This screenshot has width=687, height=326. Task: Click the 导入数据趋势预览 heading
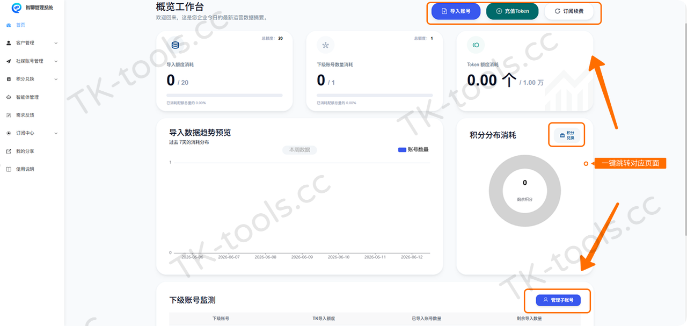click(x=200, y=133)
